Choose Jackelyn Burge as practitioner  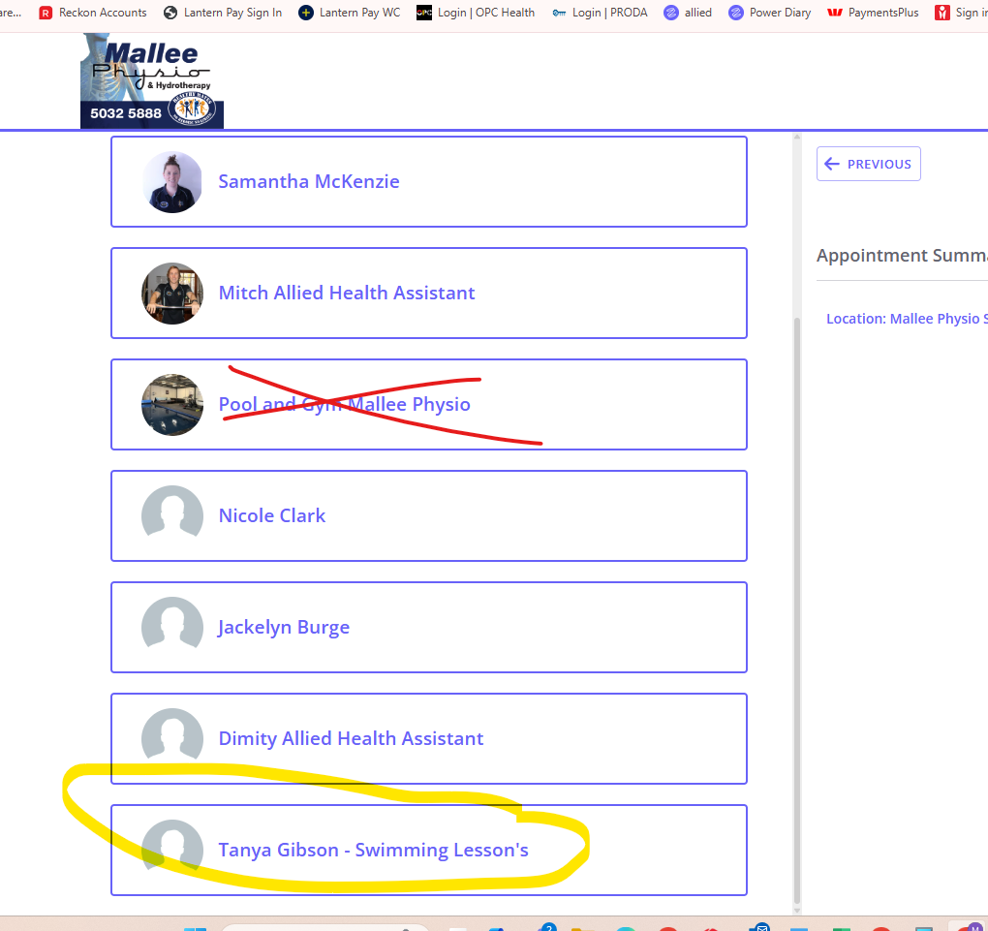284,627
